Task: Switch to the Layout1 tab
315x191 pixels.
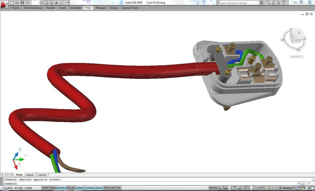Action: coord(30,175)
